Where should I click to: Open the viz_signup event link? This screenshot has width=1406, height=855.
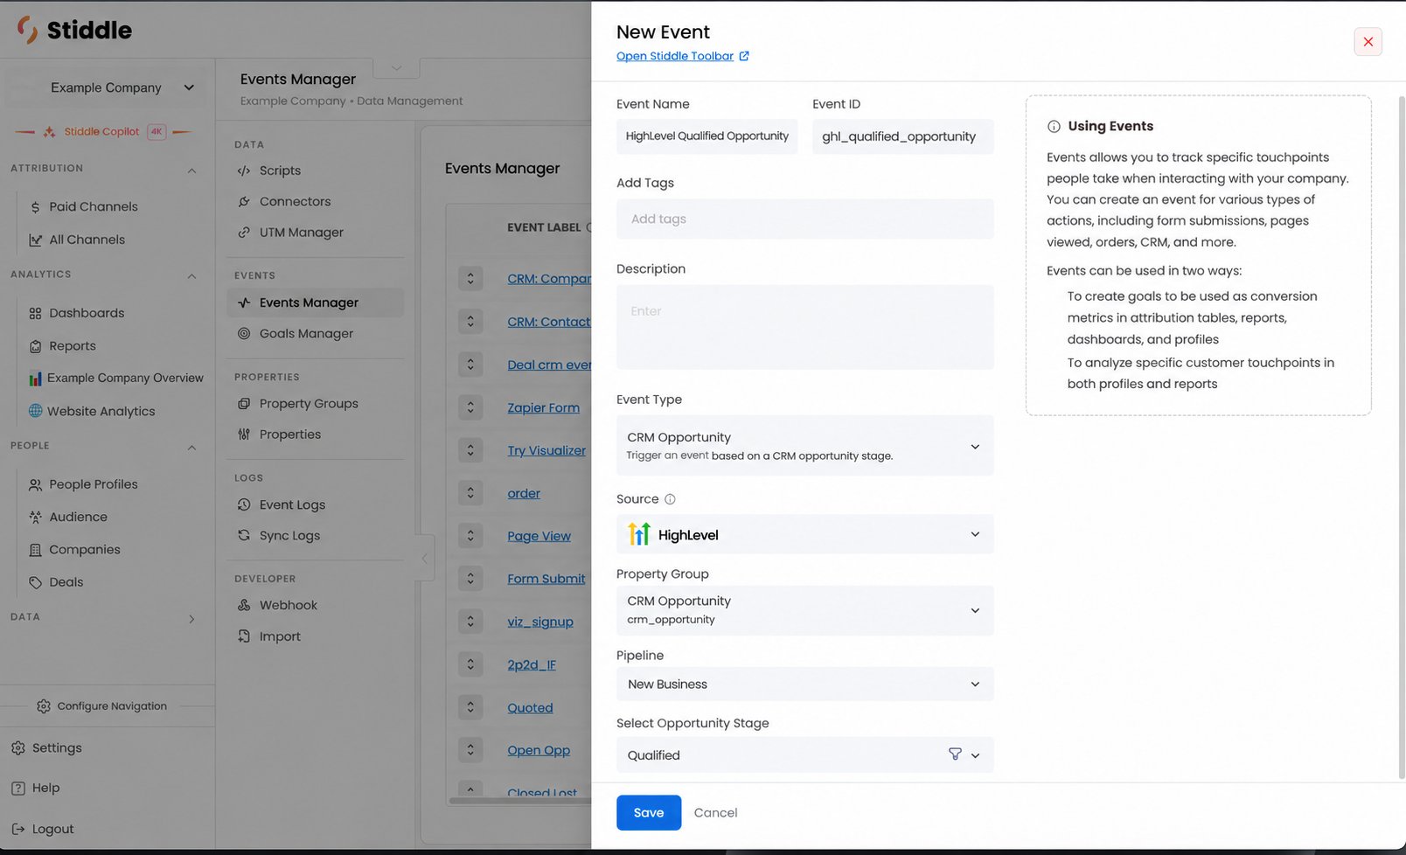(x=540, y=622)
